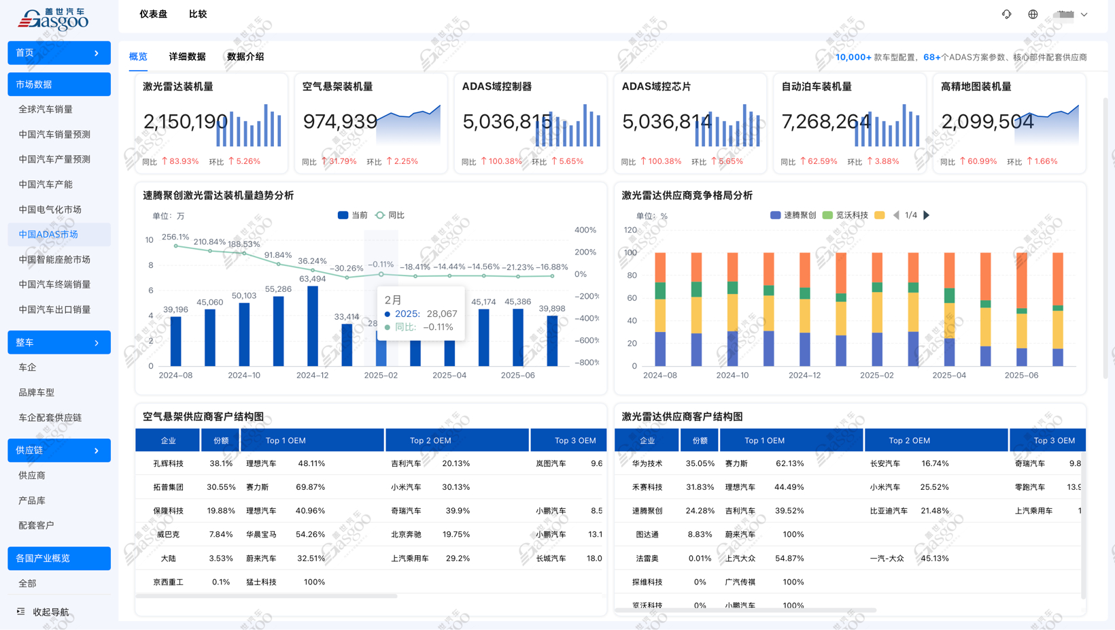Open 全球汽车销量 in sidebar
This screenshot has height=630, width=1115.
click(x=46, y=110)
